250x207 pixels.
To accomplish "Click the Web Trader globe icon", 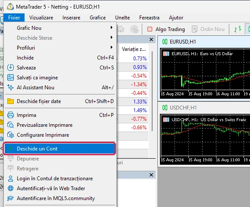I will point(10,188).
